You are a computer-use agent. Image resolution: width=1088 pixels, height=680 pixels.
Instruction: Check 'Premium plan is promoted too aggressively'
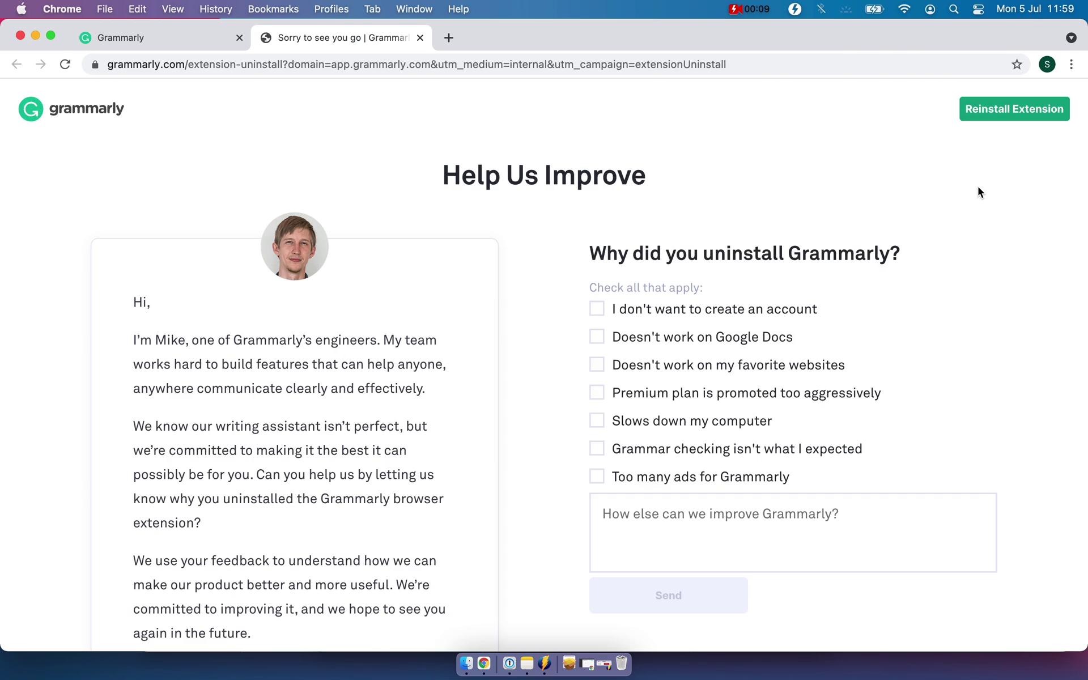click(597, 392)
